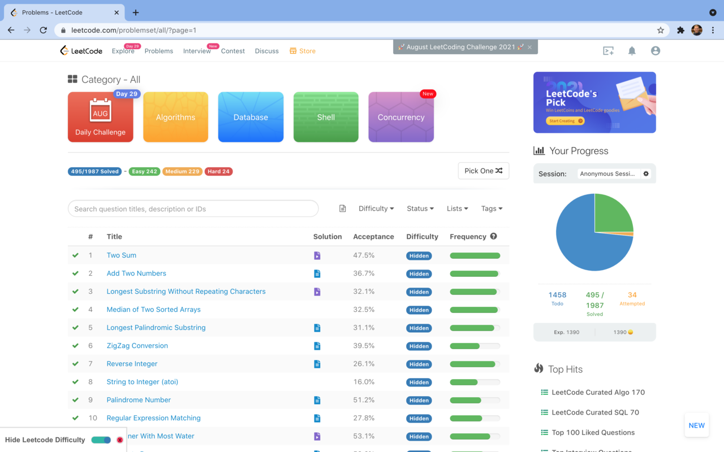This screenshot has height=452, width=724.
Task: Toggle Hide Leetcode Difficulty switch
Action: click(101, 440)
